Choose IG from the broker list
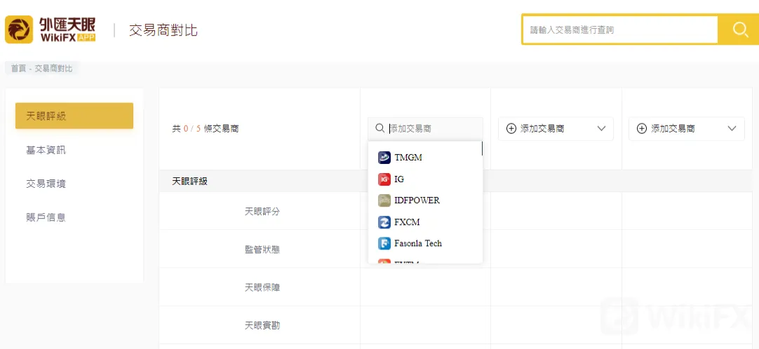 (425, 179)
